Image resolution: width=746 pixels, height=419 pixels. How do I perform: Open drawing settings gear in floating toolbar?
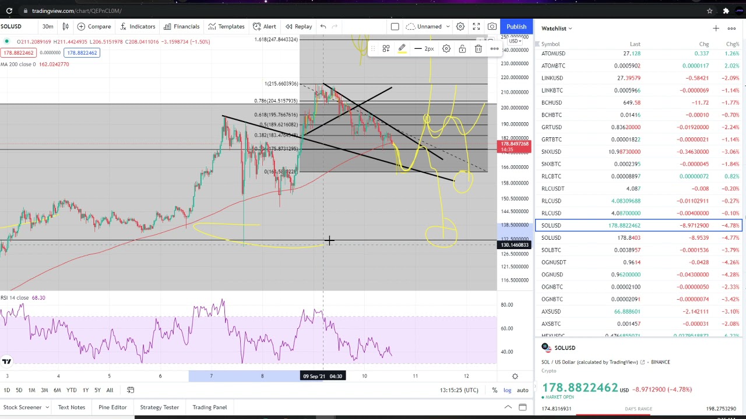coord(446,49)
